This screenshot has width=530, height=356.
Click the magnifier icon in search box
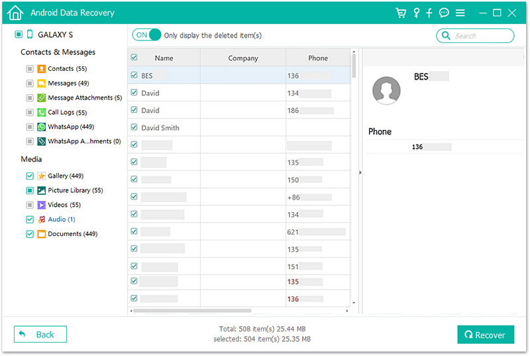pos(446,36)
